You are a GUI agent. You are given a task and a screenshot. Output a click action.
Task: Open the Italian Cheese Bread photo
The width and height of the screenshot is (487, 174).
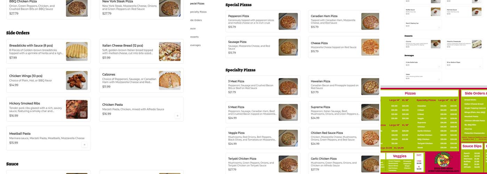(170, 52)
